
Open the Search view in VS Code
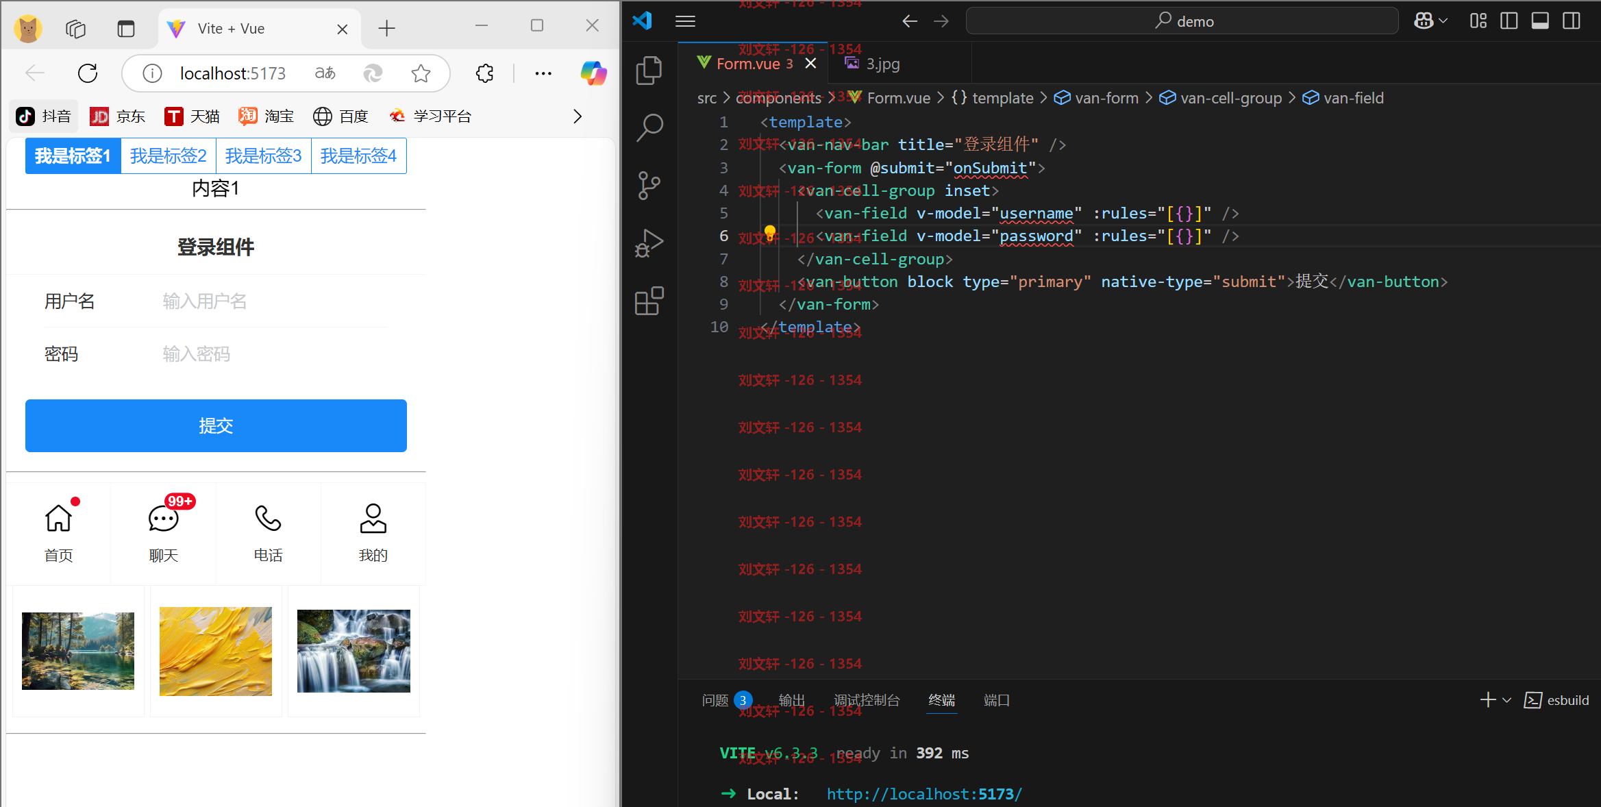pyautogui.click(x=649, y=127)
